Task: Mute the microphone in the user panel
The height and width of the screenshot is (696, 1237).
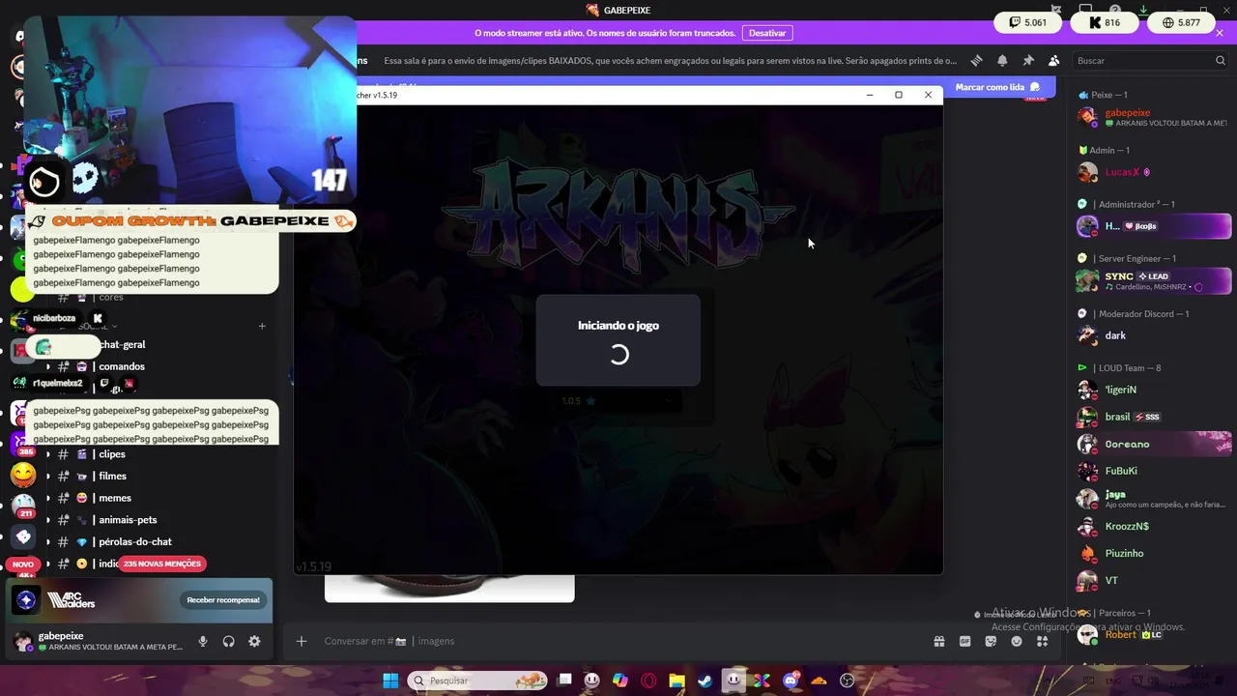Action: click(x=203, y=641)
